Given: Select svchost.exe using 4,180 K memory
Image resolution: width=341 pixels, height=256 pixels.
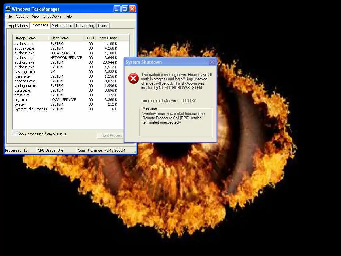Looking at the screenshot, I should tap(66, 53).
